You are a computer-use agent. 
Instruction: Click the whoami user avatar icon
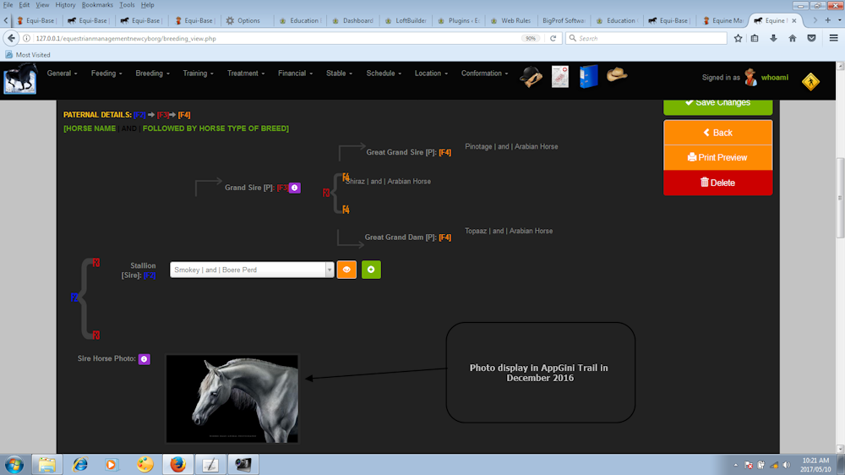pyautogui.click(x=750, y=78)
